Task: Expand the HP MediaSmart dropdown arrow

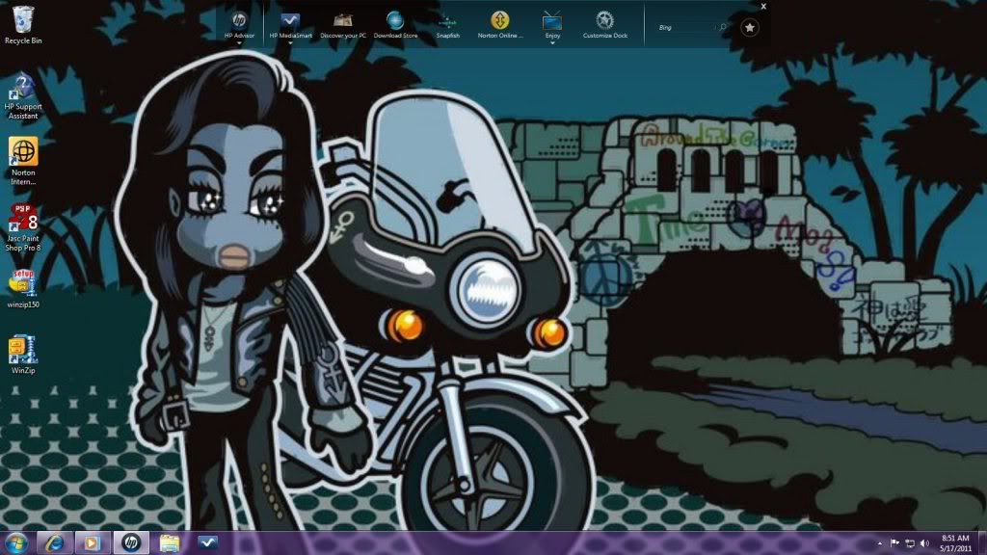Action: (290, 42)
